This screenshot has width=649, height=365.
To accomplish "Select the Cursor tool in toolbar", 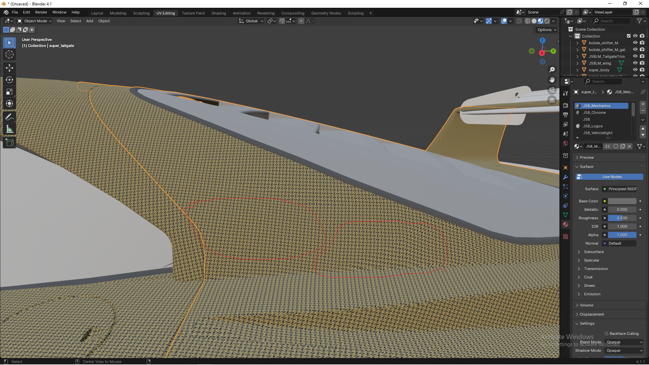I will click(9, 54).
